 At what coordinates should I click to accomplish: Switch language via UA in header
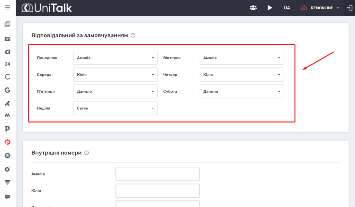coord(287,8)
